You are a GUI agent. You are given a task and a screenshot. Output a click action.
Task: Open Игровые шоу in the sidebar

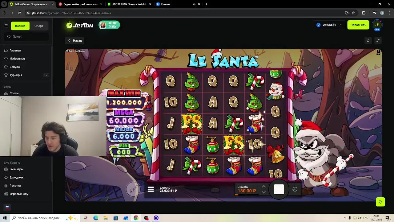[x=19, y=194]
